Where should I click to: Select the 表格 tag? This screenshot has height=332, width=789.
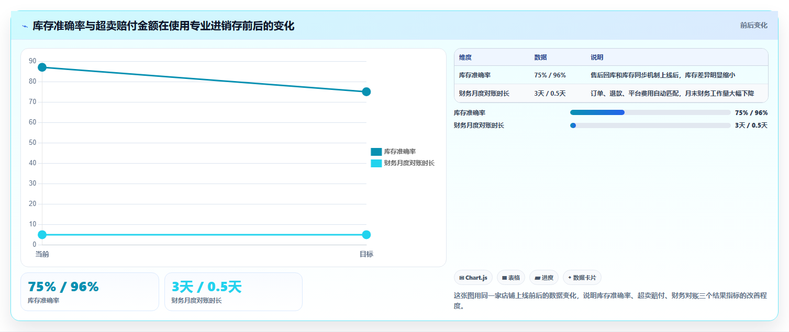tap(511, 278)
